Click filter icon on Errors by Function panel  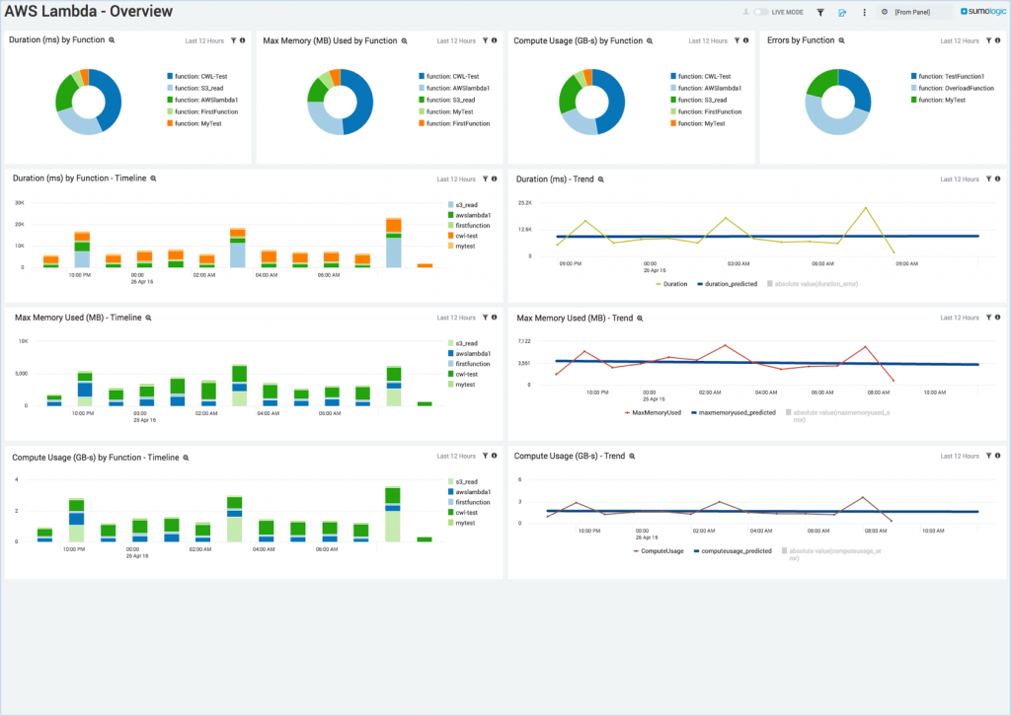pos(988,40)
